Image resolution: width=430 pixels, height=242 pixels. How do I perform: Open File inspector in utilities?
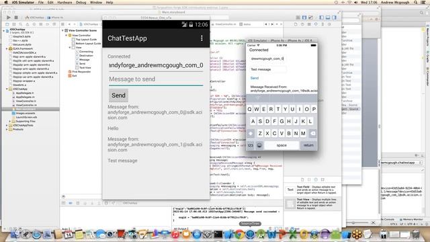pyautogui.click(x=296, y=24)
